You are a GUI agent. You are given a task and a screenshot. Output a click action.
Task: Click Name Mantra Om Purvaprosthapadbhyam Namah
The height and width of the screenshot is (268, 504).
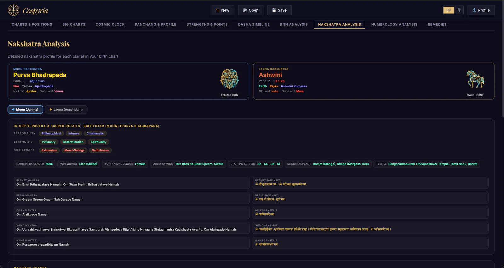(x=132, y=243)
